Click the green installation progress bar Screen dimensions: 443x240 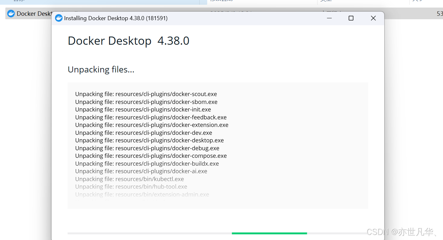point(269,233)
